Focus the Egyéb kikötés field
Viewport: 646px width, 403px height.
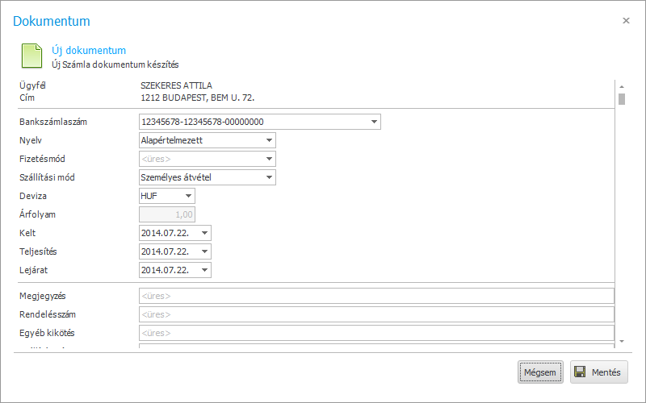click(x=376, y=333)
